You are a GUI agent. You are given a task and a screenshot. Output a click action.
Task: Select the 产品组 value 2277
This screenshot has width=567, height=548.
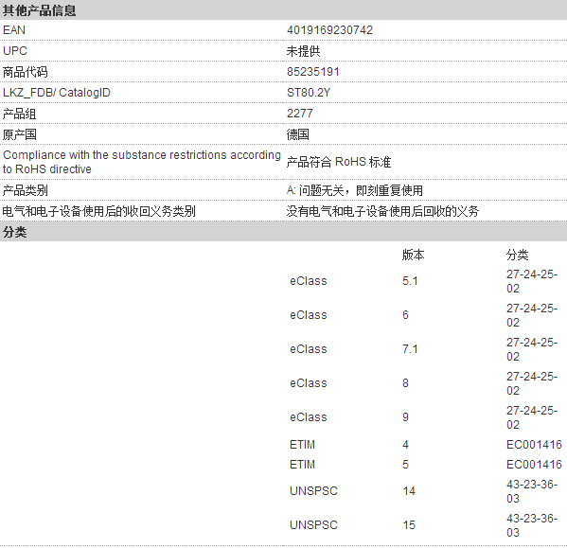pos(299,114)
